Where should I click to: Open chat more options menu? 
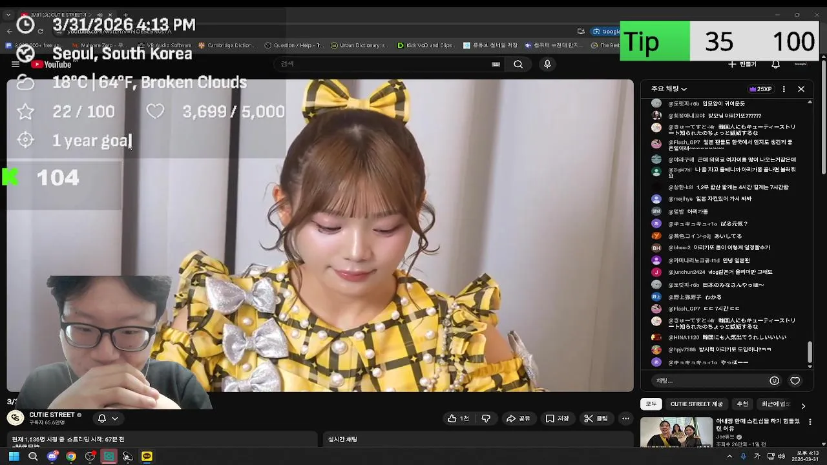(x=784, y=89)
